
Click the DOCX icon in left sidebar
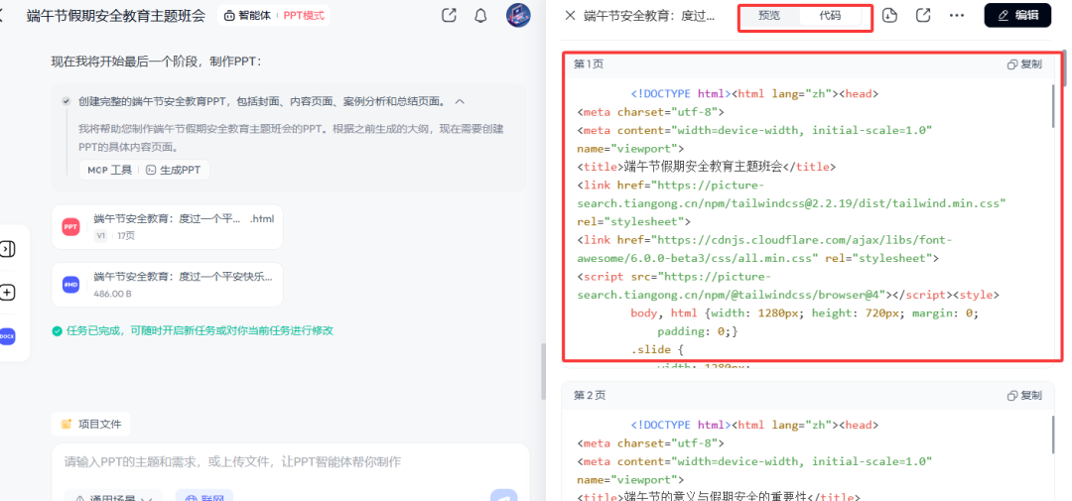(7, 336)
